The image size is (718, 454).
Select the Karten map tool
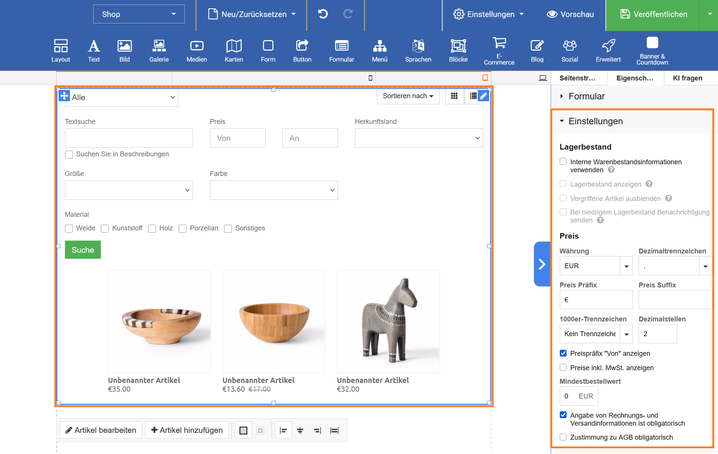coord(234,51)
